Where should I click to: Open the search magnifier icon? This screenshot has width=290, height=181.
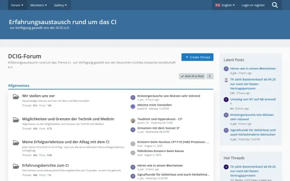(275, 5)
